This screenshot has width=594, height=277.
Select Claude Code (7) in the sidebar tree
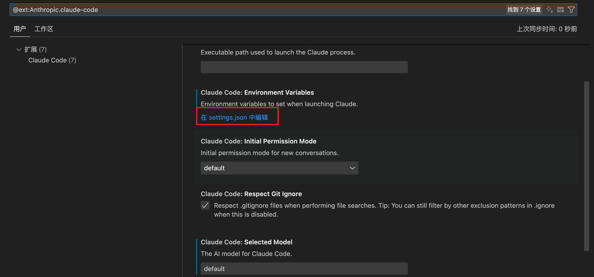(52, 60)
